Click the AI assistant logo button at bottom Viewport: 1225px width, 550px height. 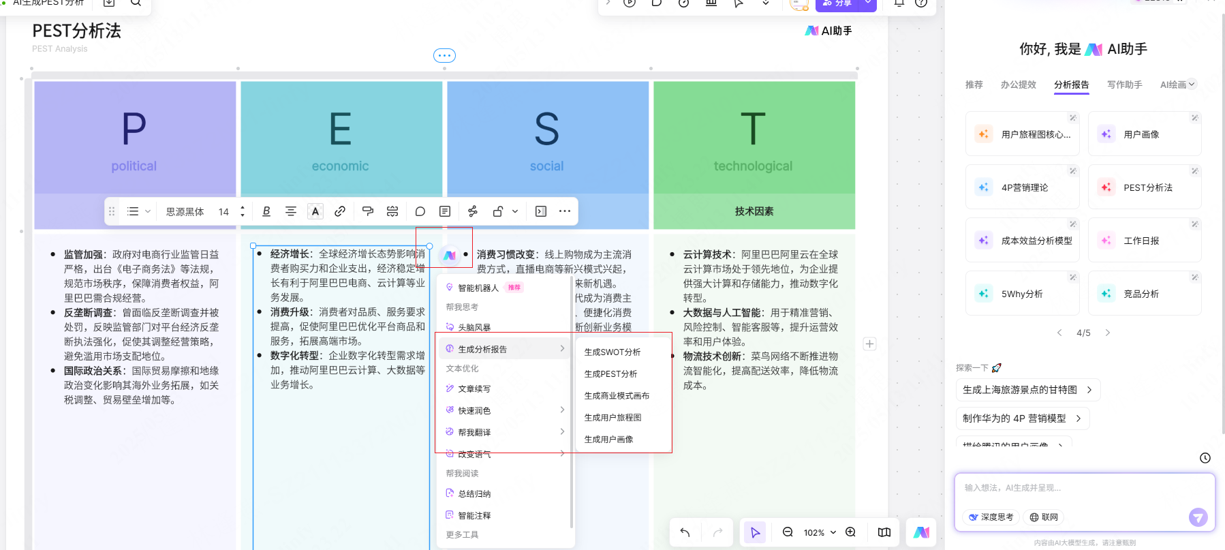point(921,532)
